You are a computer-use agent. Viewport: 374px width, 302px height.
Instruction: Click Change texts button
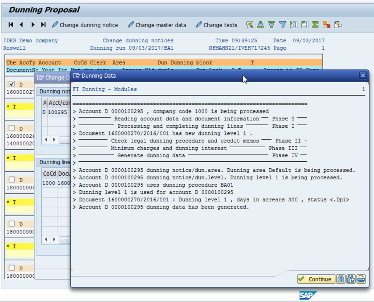click(216, 25)
